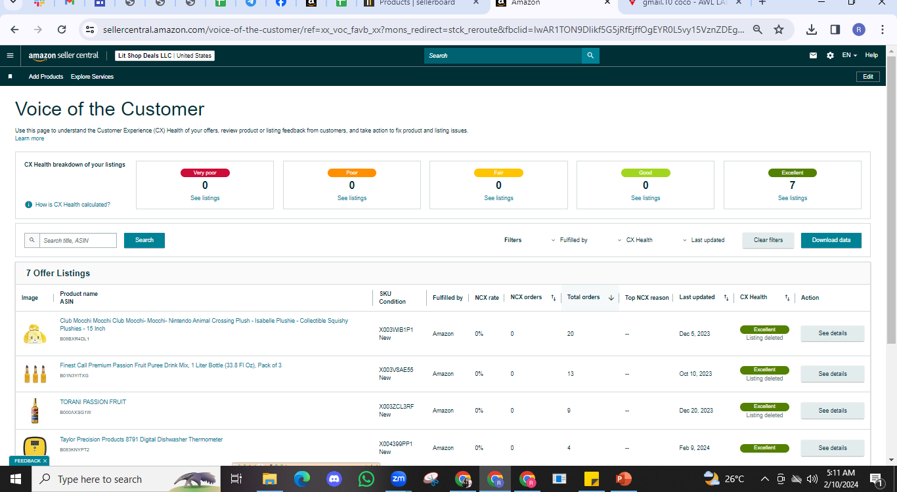Open WhatsApp from taskbar
Screen dimensions: 897x492
click(366, 479)
